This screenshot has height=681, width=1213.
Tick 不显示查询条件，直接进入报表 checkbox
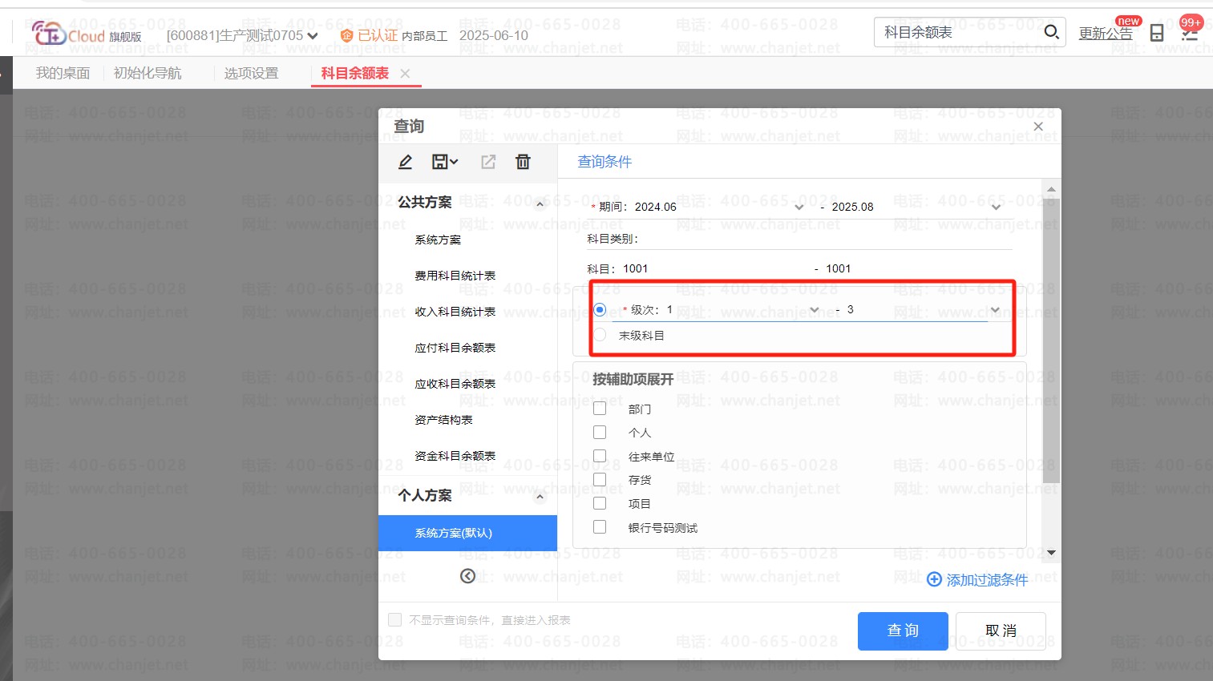pyautogui.click(x=394, y=619)
